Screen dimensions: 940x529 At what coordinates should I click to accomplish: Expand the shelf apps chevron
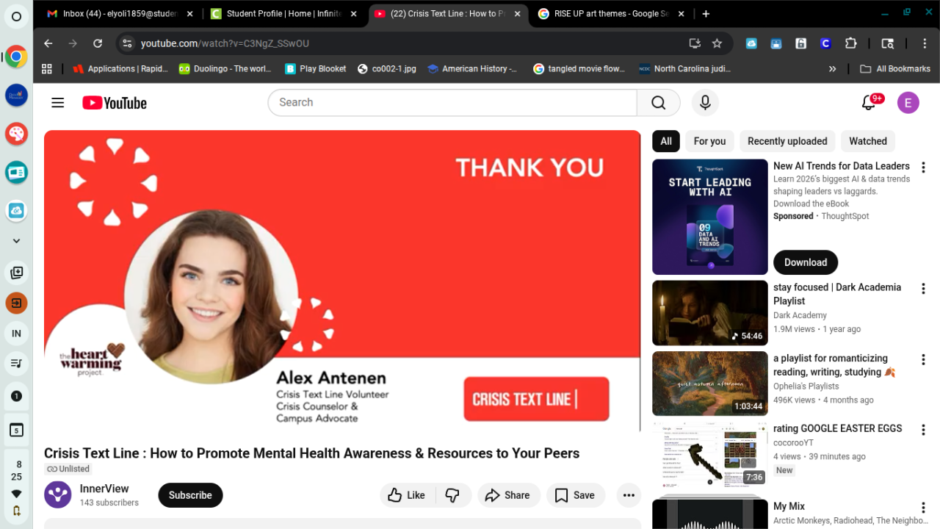(16, 240)
